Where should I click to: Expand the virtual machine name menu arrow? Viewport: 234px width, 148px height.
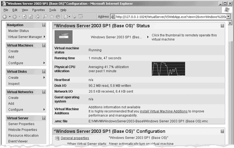coord(148,37)
